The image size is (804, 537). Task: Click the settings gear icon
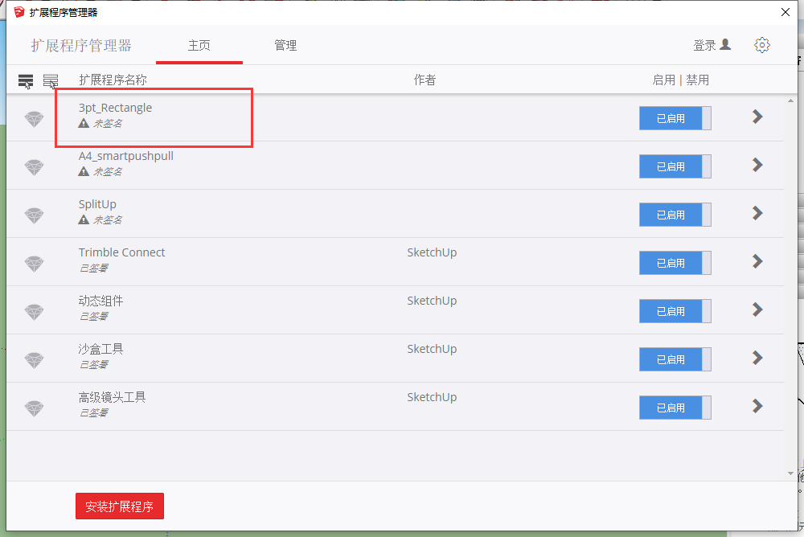tap(761, 45)
